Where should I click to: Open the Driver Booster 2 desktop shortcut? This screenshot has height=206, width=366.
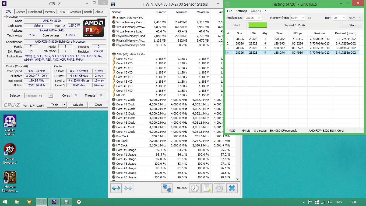10,154
